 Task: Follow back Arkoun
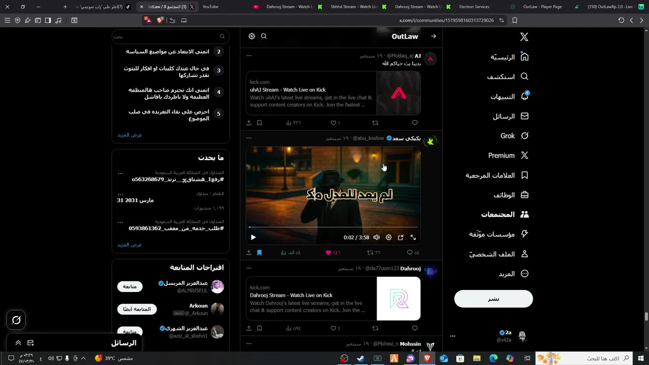pos(137,309)
